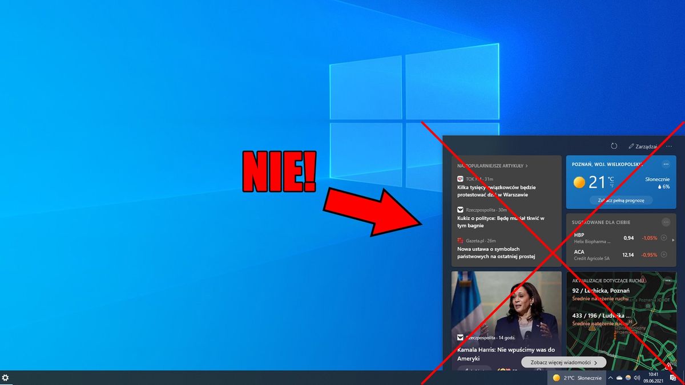Open Kamala Harris news photo card
The width and height of the screenshot is (685, 385).
(x=506, y=321)
